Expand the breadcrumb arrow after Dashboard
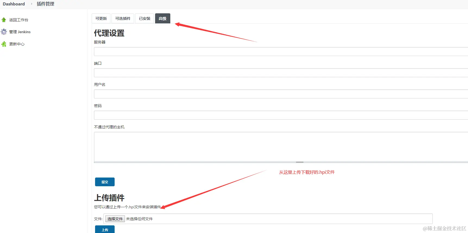The image size is (468, 233). click(32, 4)
